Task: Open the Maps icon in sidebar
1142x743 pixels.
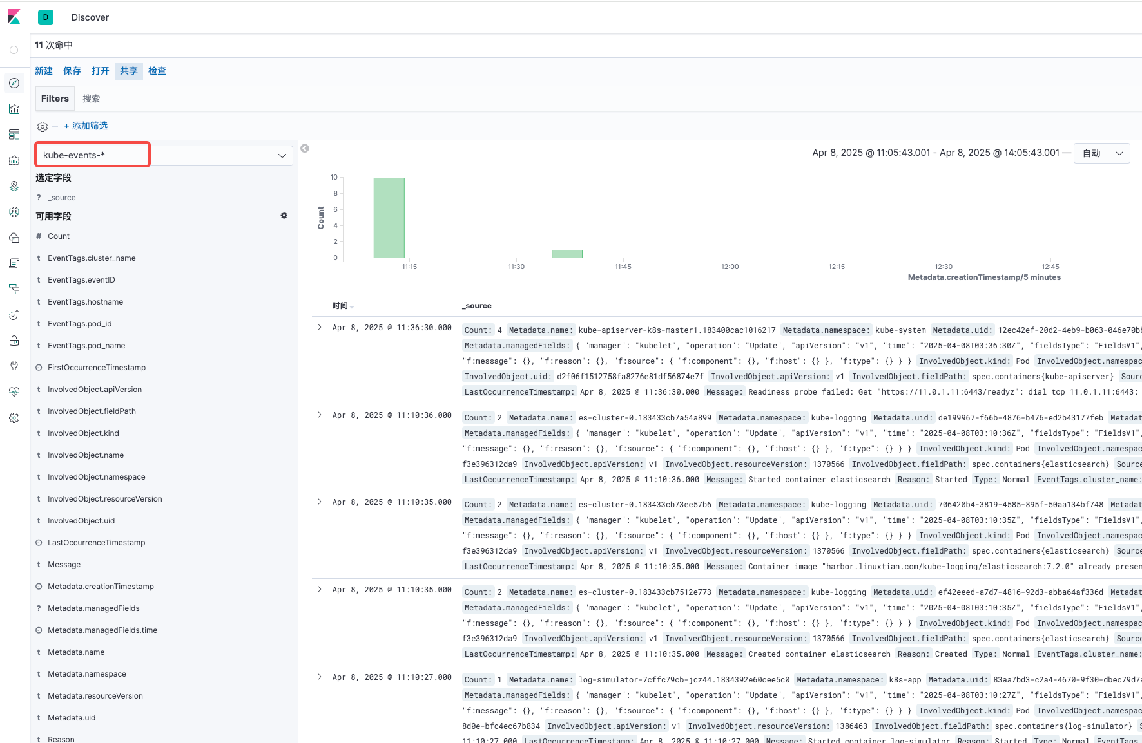Action: (x=14, y=186)
